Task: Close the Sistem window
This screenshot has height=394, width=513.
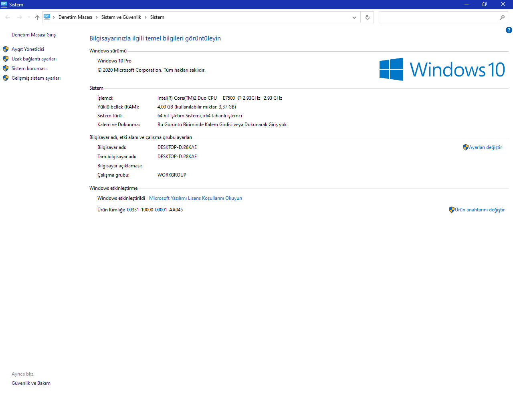Action: (503, 4)
